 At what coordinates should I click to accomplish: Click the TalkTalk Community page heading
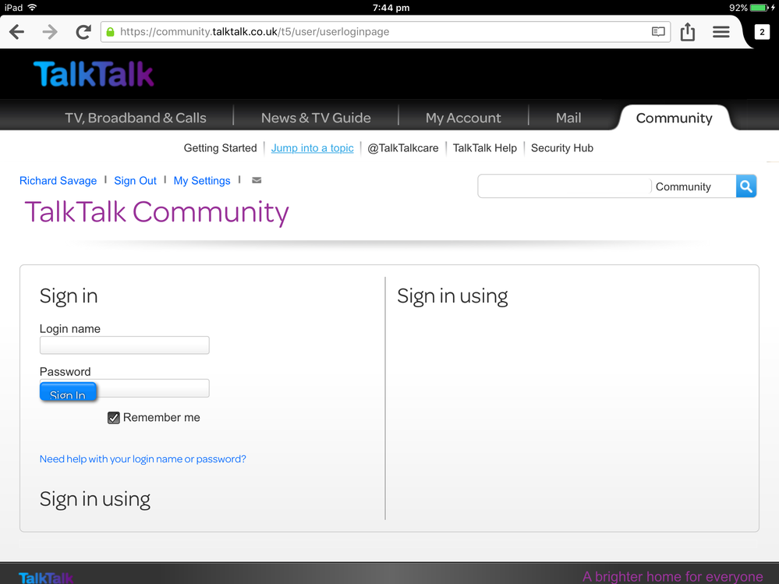coord(157,212)
